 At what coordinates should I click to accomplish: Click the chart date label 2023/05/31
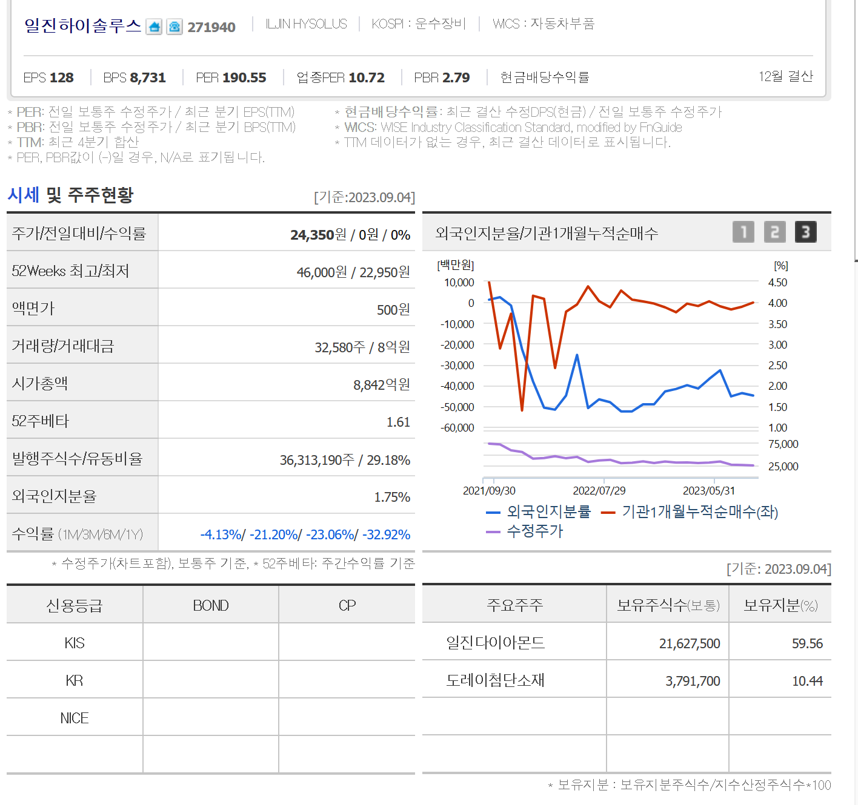(709, 491)
